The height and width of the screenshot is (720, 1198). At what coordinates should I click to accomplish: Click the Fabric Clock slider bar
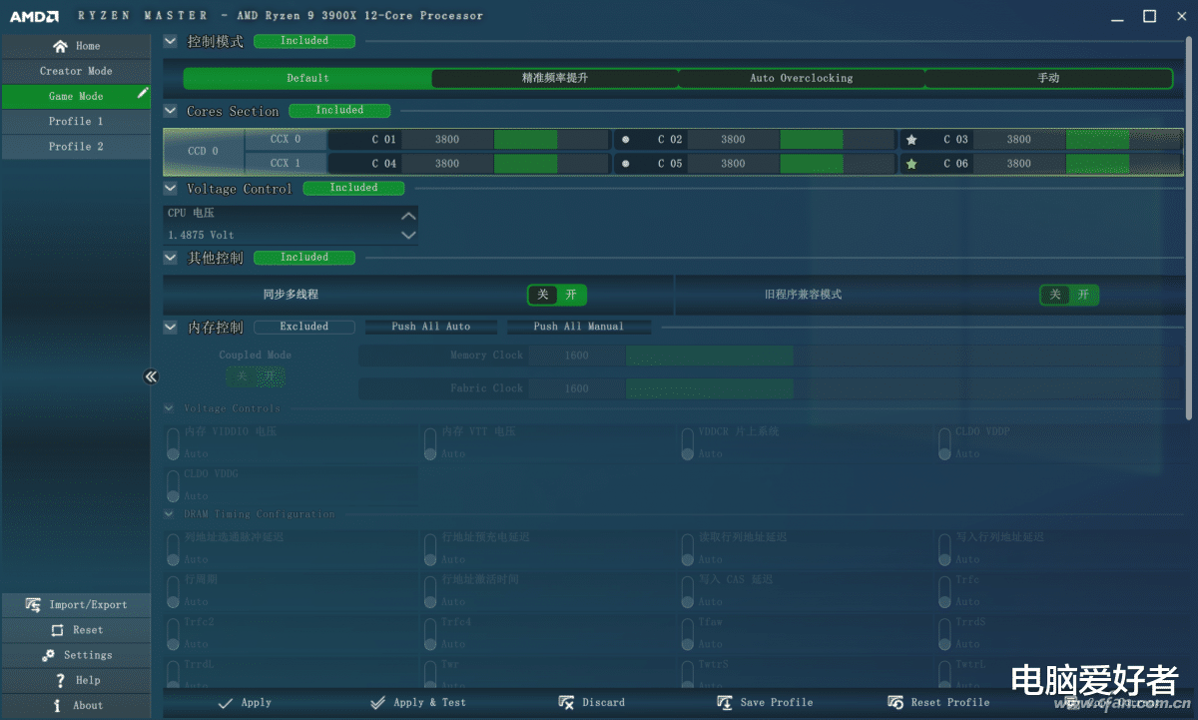pos(902,388)
